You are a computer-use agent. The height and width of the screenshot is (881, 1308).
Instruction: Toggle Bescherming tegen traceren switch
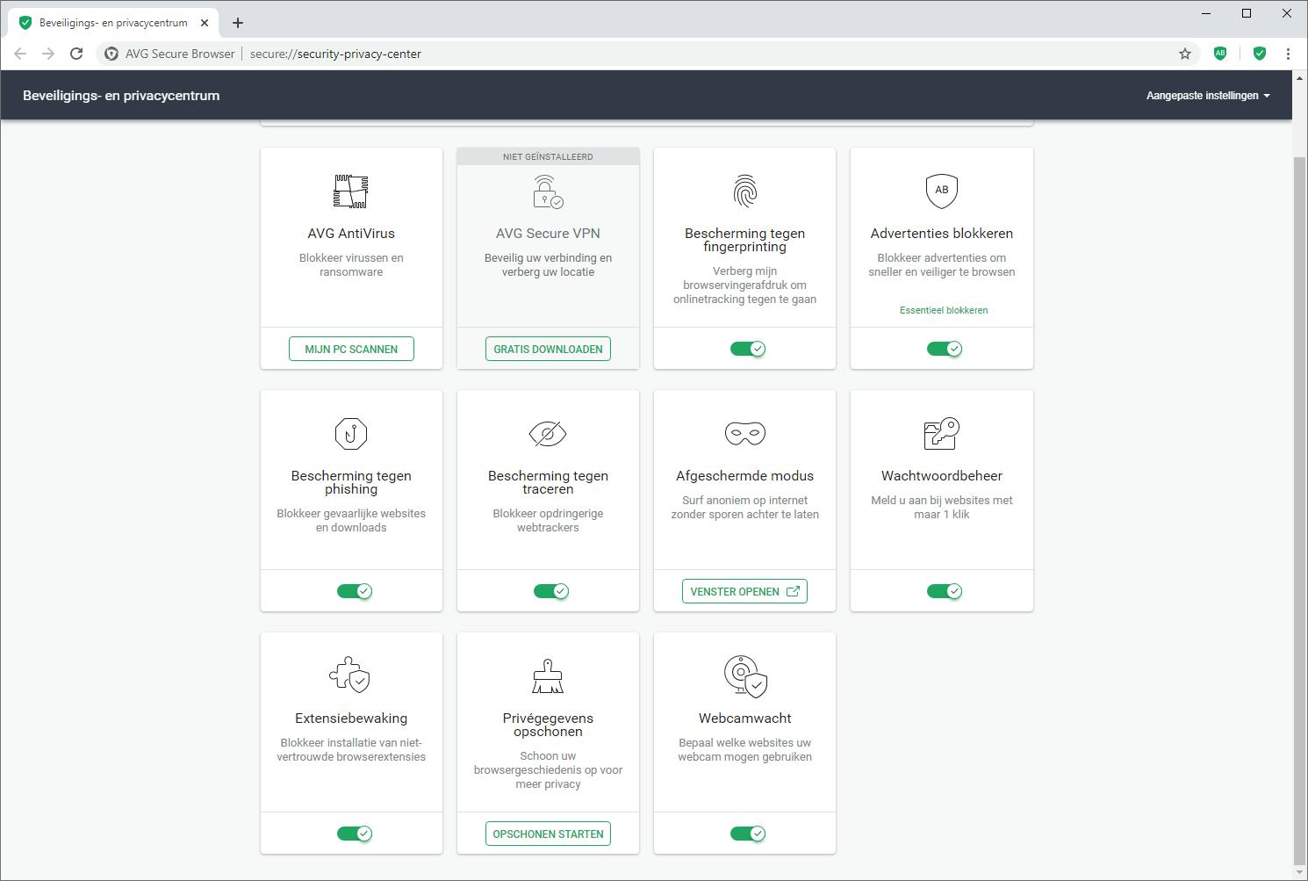[551, 591]
